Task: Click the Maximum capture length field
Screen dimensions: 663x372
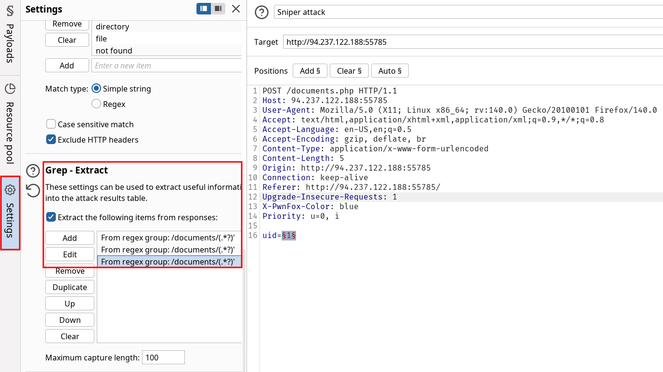Action: click(163, 358)
